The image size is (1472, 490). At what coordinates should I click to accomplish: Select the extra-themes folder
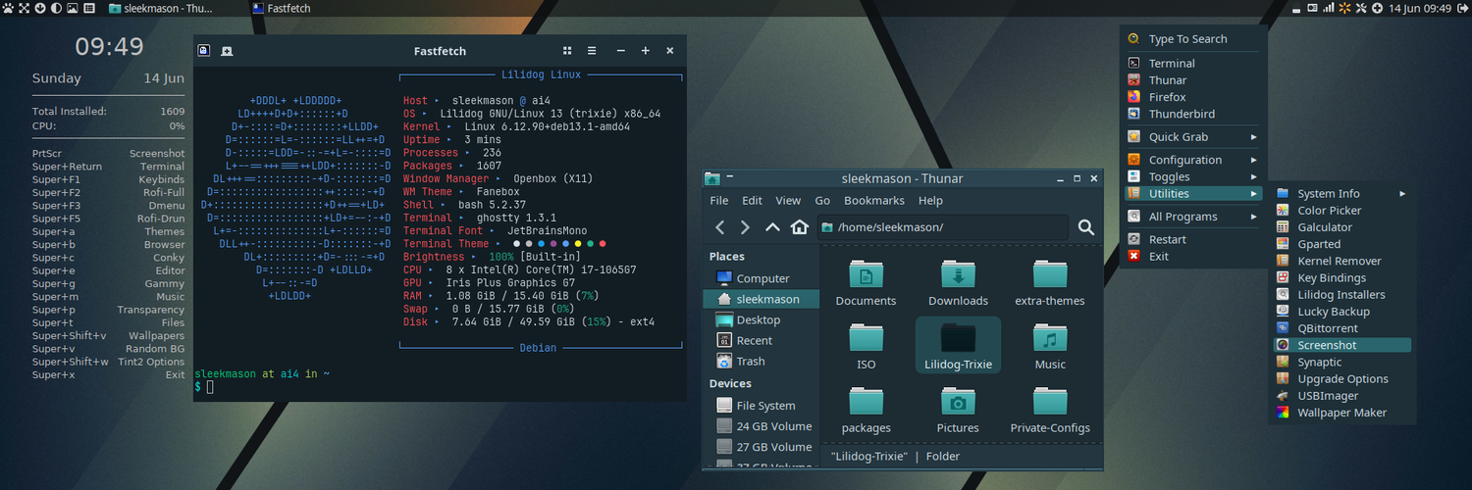1050,284
